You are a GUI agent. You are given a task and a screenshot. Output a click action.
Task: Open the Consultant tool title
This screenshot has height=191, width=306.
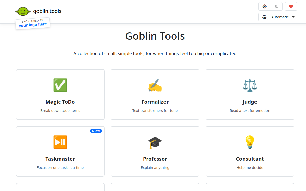250,159
